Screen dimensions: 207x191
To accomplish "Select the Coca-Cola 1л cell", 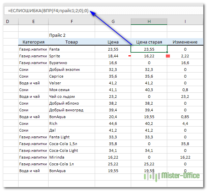I will 72,164.
